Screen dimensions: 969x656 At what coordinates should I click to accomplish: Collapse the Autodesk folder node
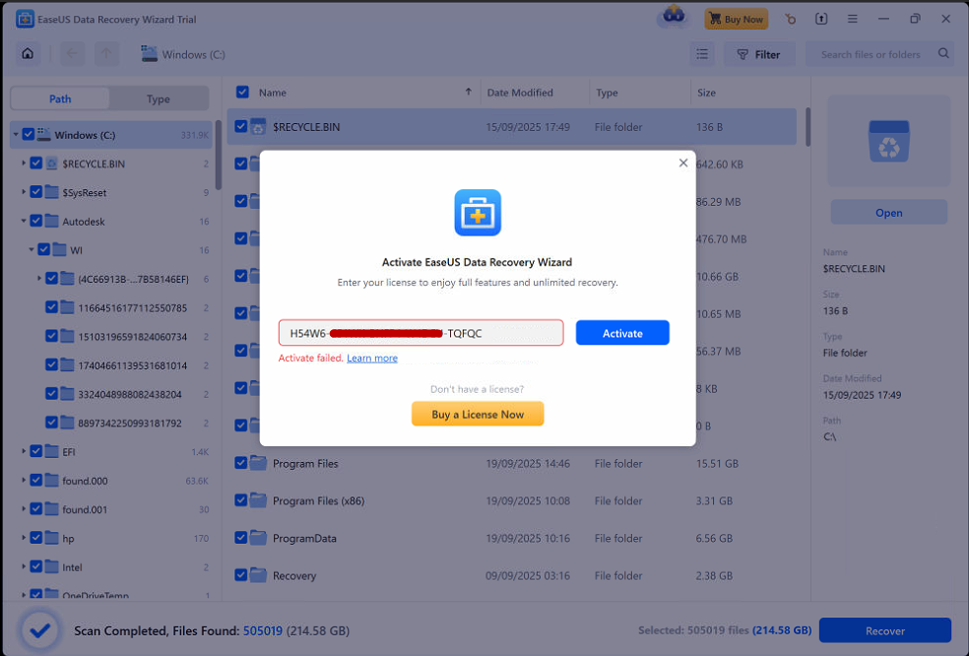(24, 222)
